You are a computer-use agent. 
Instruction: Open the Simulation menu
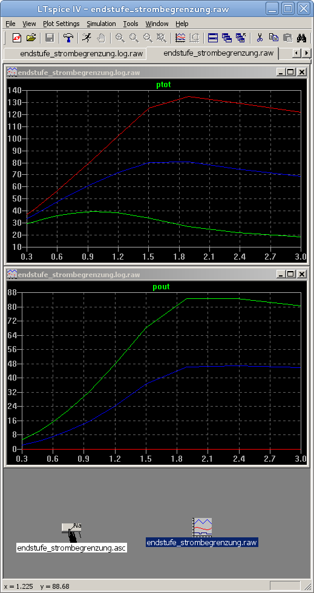[102, 24]
